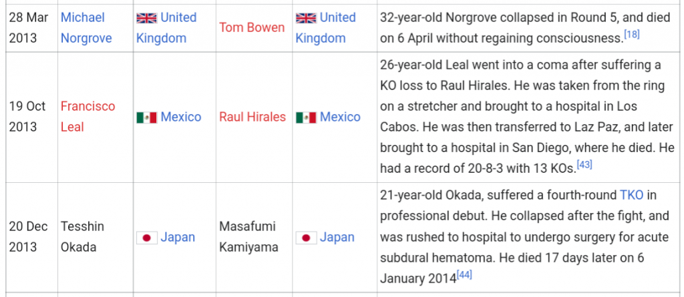Jump to citation reference 18
The height and width of the screenshot is (297, 684).
(632, 35)
